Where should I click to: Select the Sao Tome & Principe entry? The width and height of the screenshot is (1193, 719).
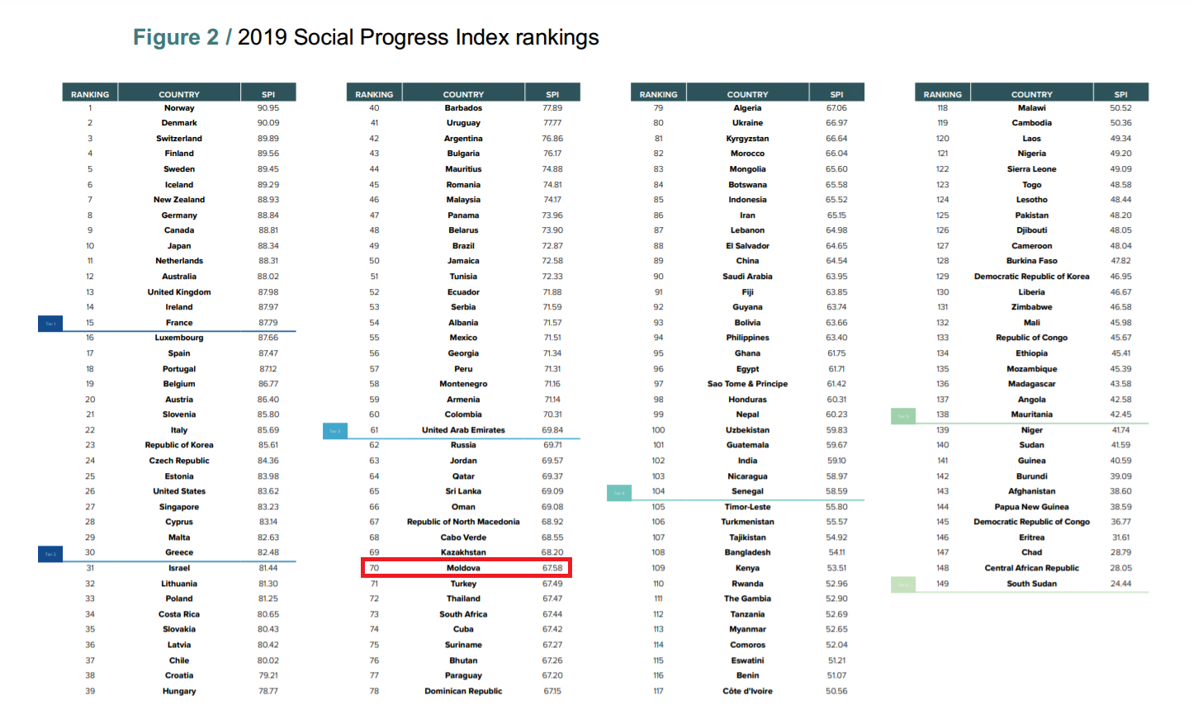[x=747, y=384]
